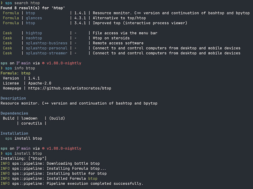
Task: Click the git branch icon in first prompt
Action: (x=18, y=63)
